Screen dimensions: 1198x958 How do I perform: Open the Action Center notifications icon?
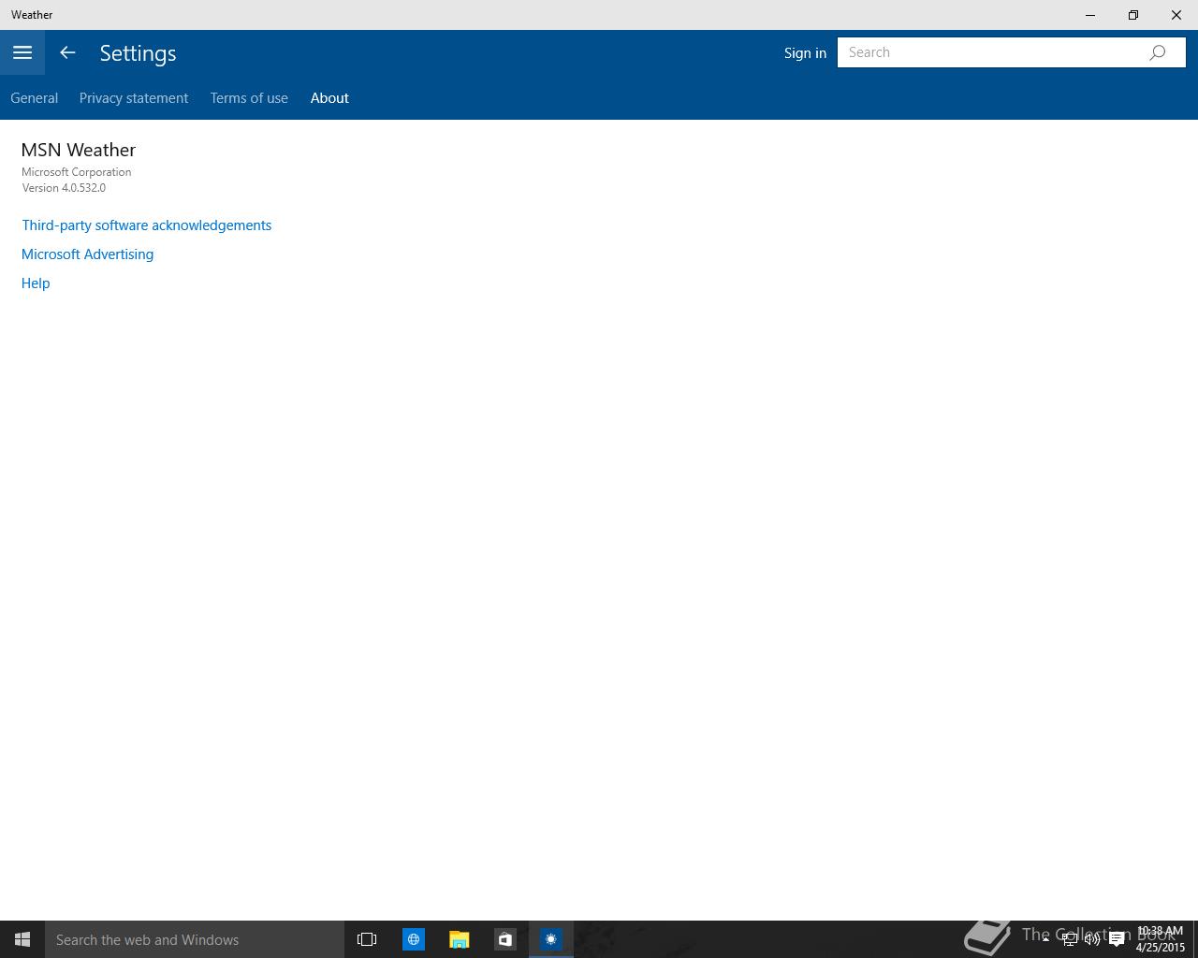1117,939
